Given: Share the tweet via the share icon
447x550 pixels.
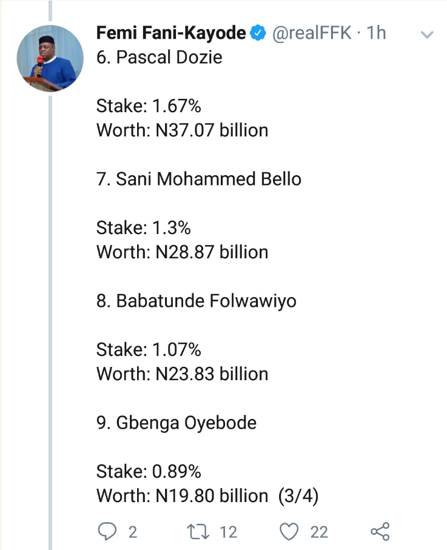Looking at the screenshot, I should (x=380, y=532).
